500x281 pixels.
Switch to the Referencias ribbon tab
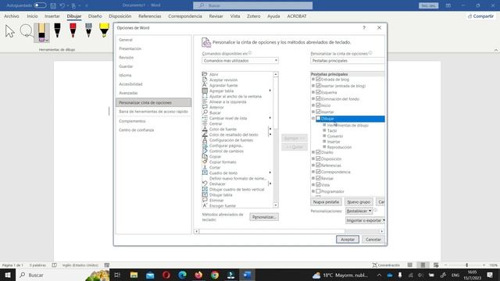[149, 16]
